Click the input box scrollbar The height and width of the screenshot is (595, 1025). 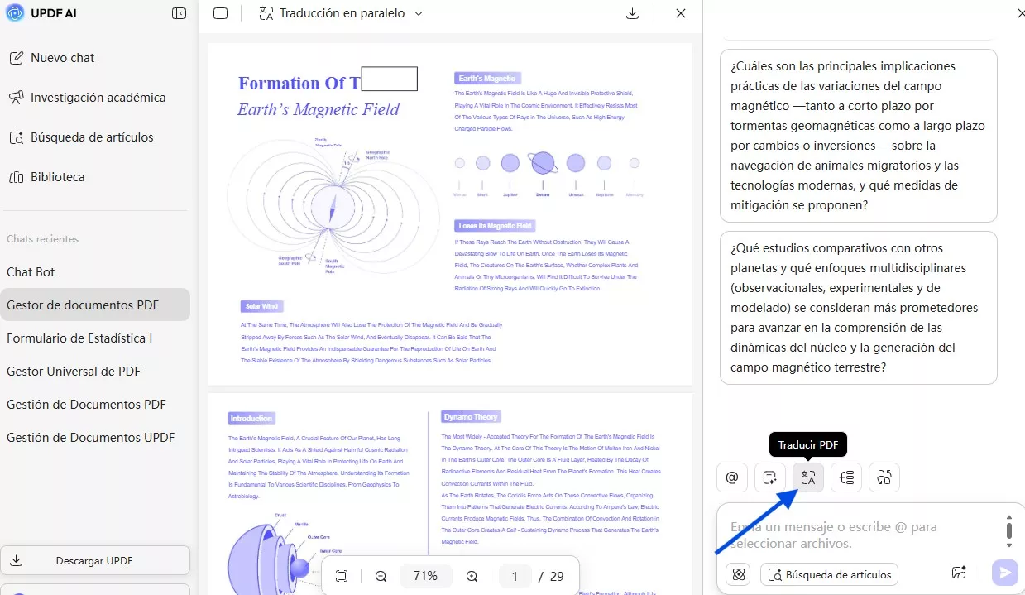pos(1009,530)
